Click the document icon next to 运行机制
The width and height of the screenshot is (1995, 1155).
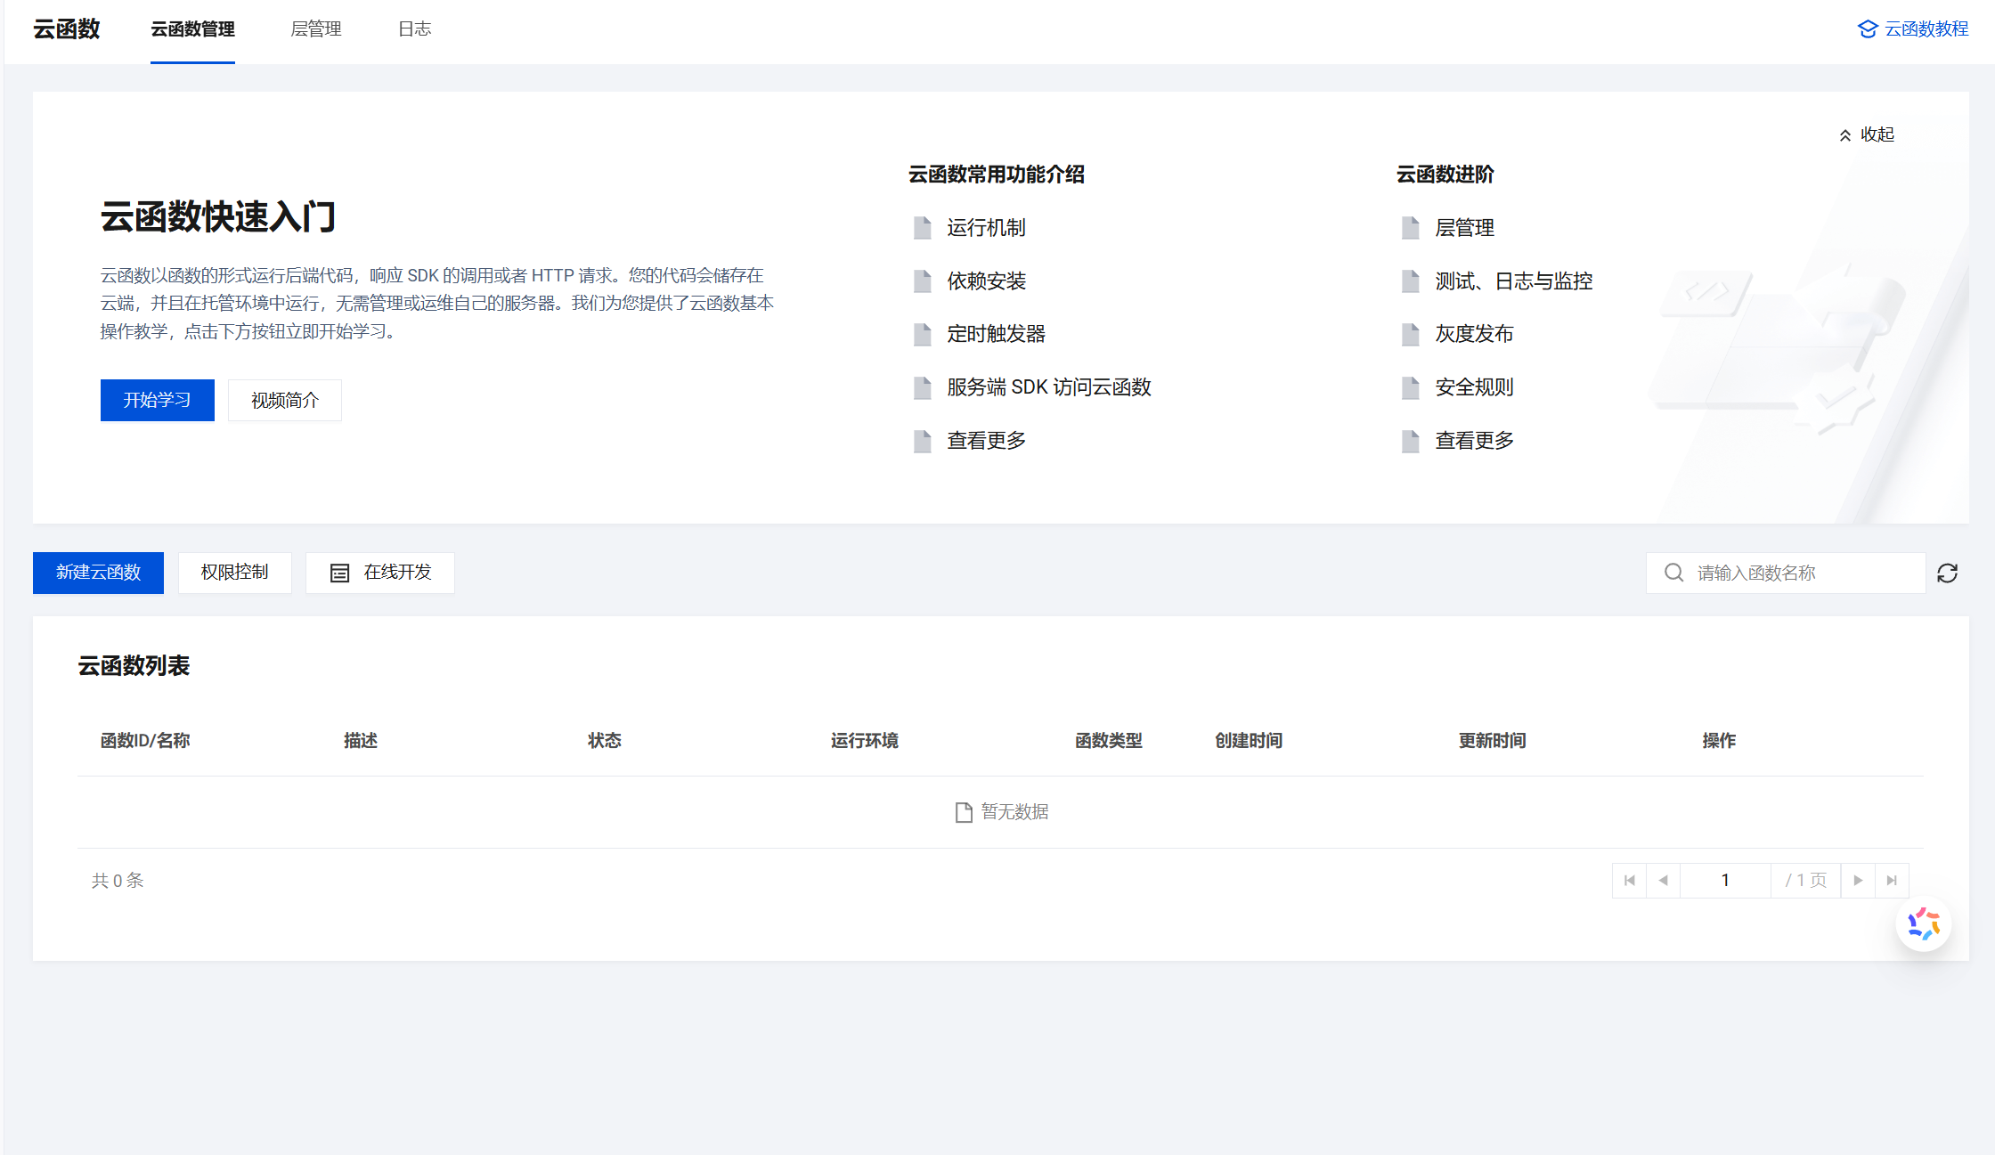[923, 228]
